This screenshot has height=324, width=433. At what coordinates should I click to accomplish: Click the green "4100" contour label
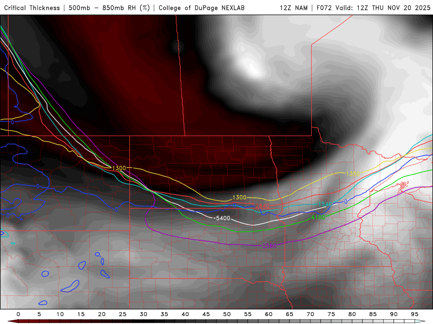tap(318, 217)
